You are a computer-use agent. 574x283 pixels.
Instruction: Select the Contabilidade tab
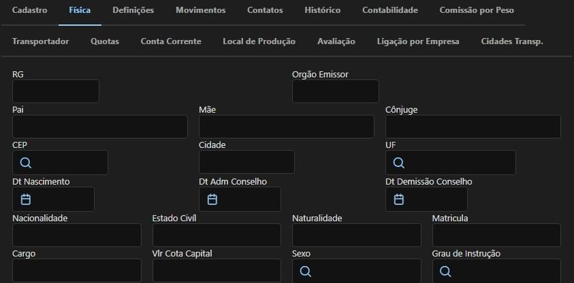[390, 10]
